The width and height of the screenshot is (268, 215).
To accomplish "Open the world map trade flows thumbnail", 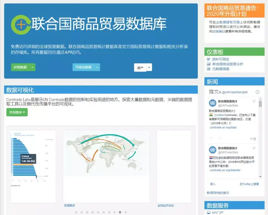I will click(106, 167).
